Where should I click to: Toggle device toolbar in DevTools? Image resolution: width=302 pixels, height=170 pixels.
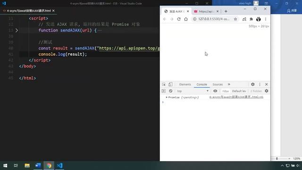(x=170, y=84)
